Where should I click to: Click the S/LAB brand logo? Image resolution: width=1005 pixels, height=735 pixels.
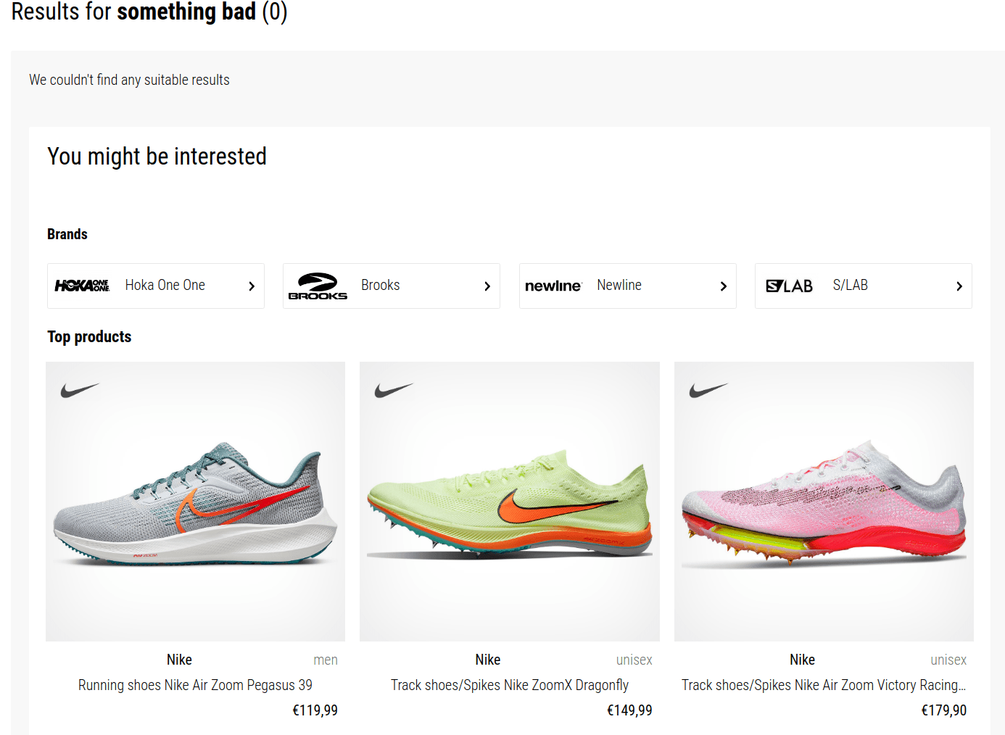coord(789,286)
